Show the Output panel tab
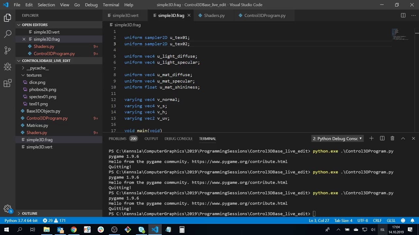The width and height of the screenshot is (419, 235). click(151, 139)
